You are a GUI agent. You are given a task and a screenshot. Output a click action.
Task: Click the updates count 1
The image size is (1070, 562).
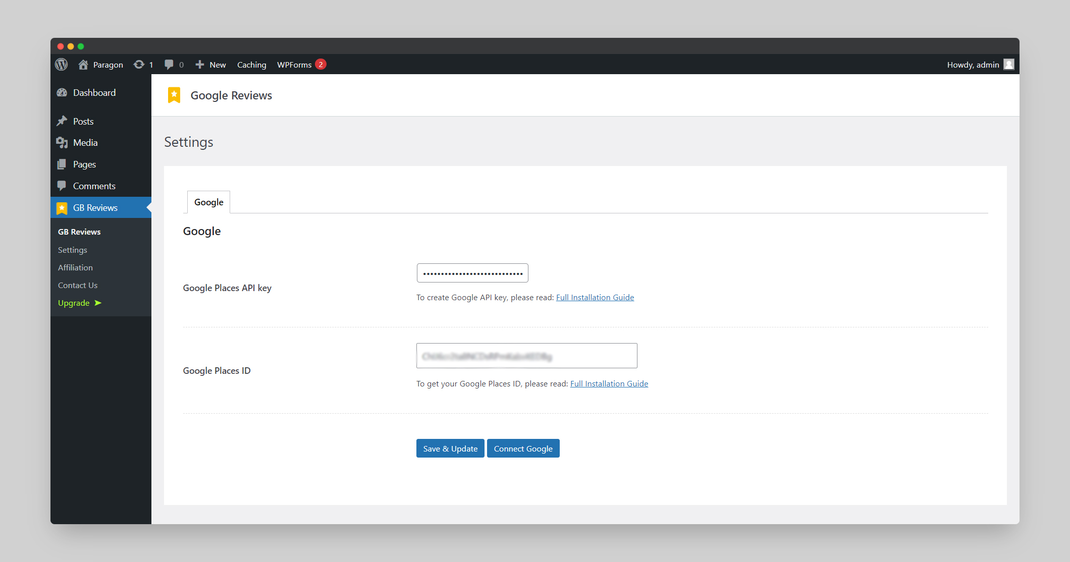(x=151, y=65)
